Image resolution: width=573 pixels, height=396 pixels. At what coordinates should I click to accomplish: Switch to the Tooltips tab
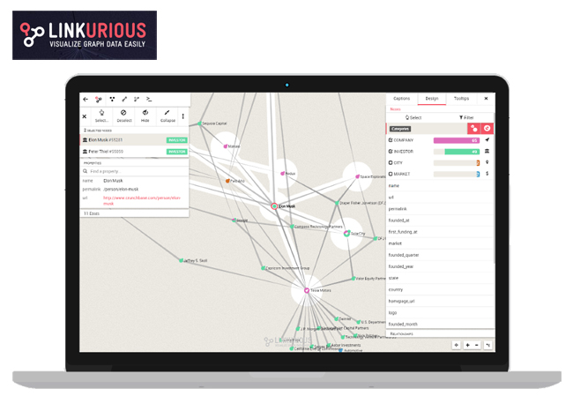(x=461, y=99)
